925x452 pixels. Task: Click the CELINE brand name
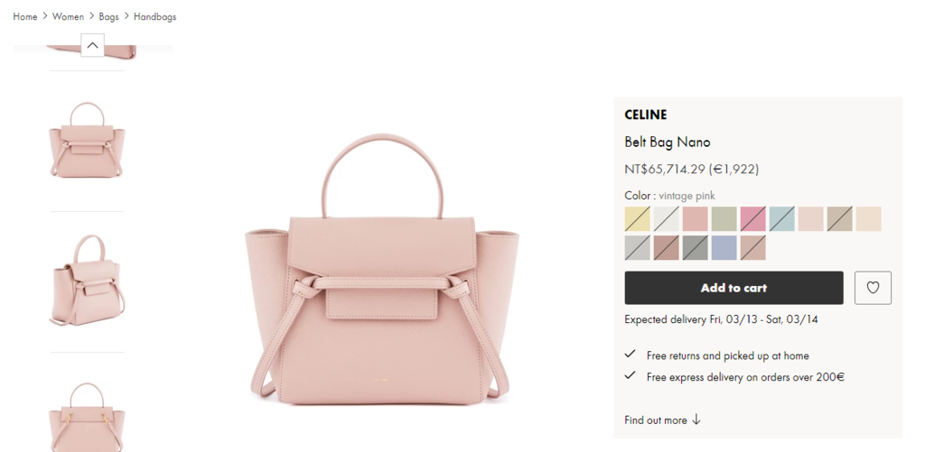tap(645, 115)
